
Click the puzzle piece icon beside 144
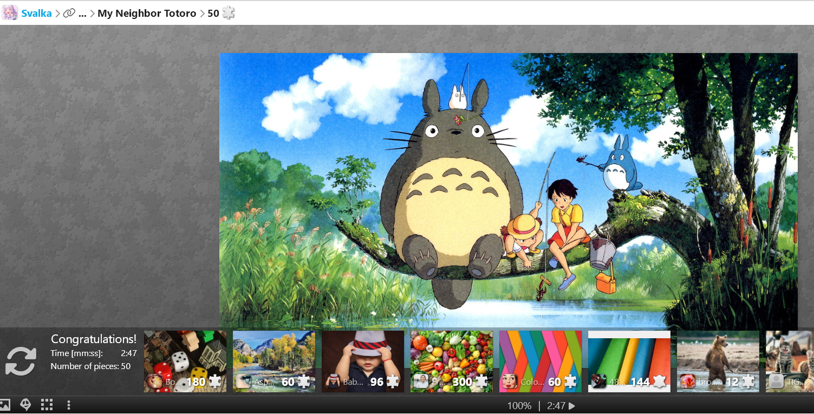pos(659,382)
